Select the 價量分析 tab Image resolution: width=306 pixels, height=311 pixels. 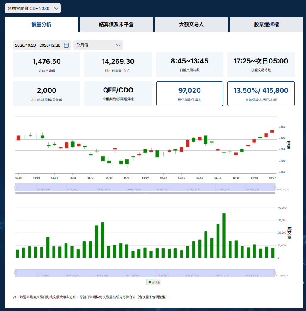(x=41, y=24)
